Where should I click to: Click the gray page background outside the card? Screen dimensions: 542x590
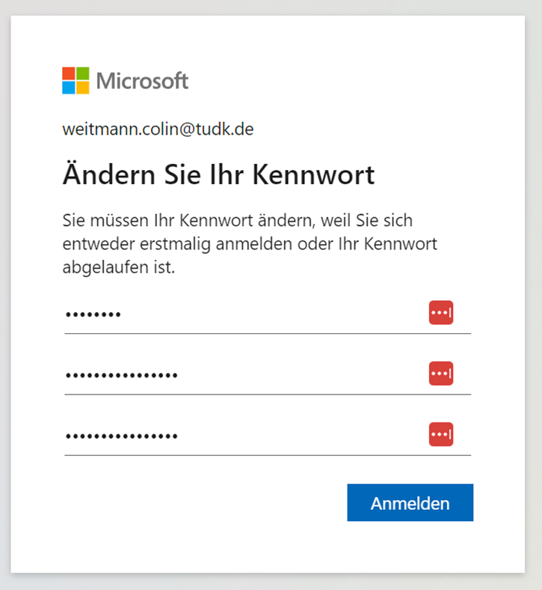click(534, 299)
